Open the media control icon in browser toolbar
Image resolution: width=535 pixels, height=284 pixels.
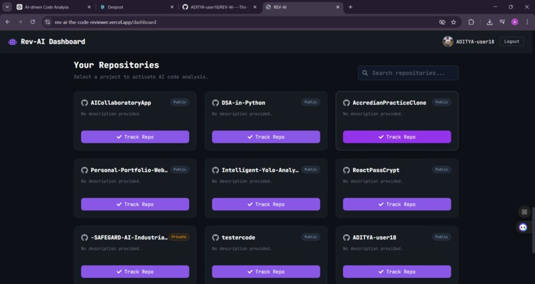pyautogui.click(x=502, y=22)
